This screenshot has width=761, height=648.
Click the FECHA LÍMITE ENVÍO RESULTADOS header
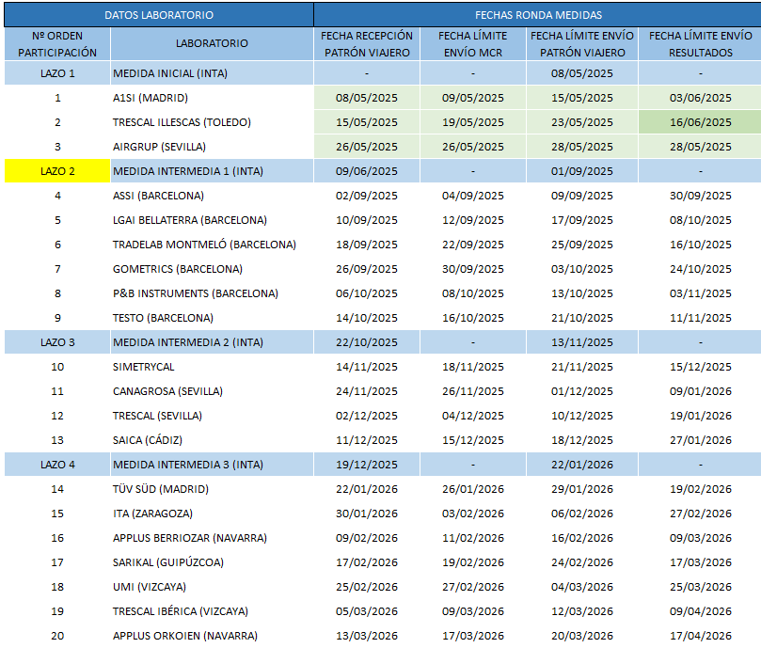click(700, 44)
